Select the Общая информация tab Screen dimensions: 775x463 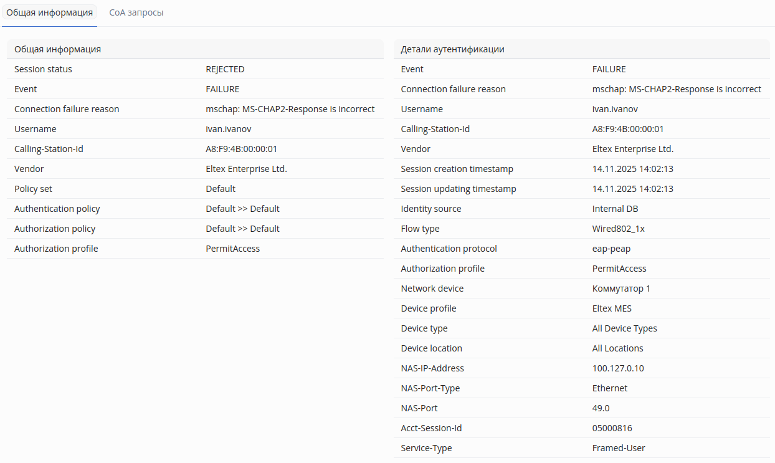(x=49, y=12)
